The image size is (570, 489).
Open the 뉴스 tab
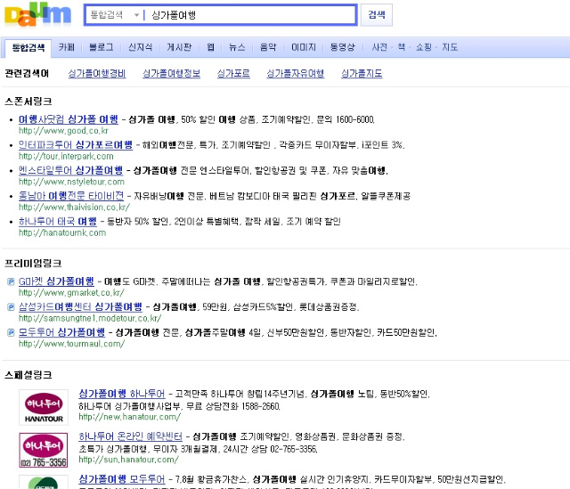(x=237, y=47)
